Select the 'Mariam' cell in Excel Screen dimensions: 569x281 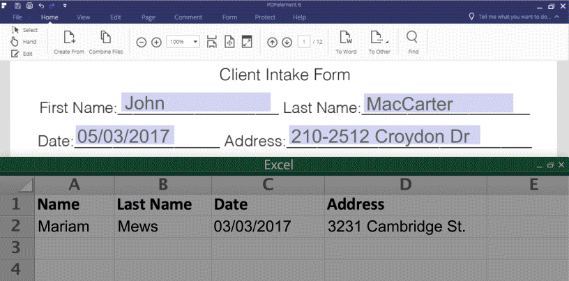tap(75, 226)
